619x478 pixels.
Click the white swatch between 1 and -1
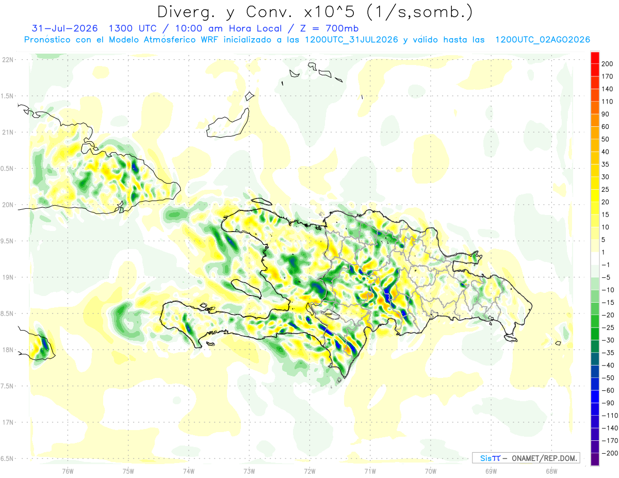click(x=595, y=259)
